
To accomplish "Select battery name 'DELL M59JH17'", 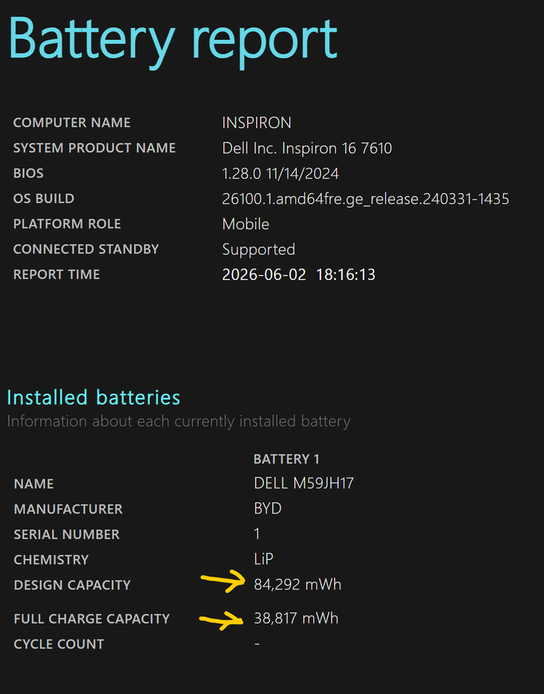I will [304, 483].
